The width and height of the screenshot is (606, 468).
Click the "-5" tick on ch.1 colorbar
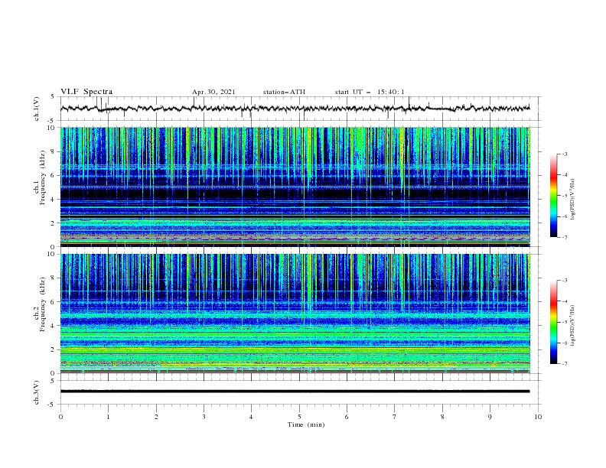(565, 196)
